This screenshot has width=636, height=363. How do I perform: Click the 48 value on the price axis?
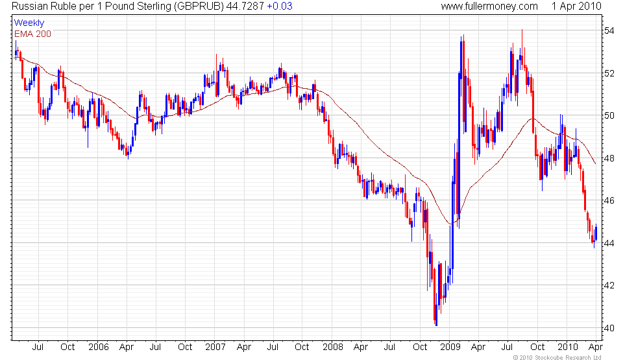pos(609,158)
